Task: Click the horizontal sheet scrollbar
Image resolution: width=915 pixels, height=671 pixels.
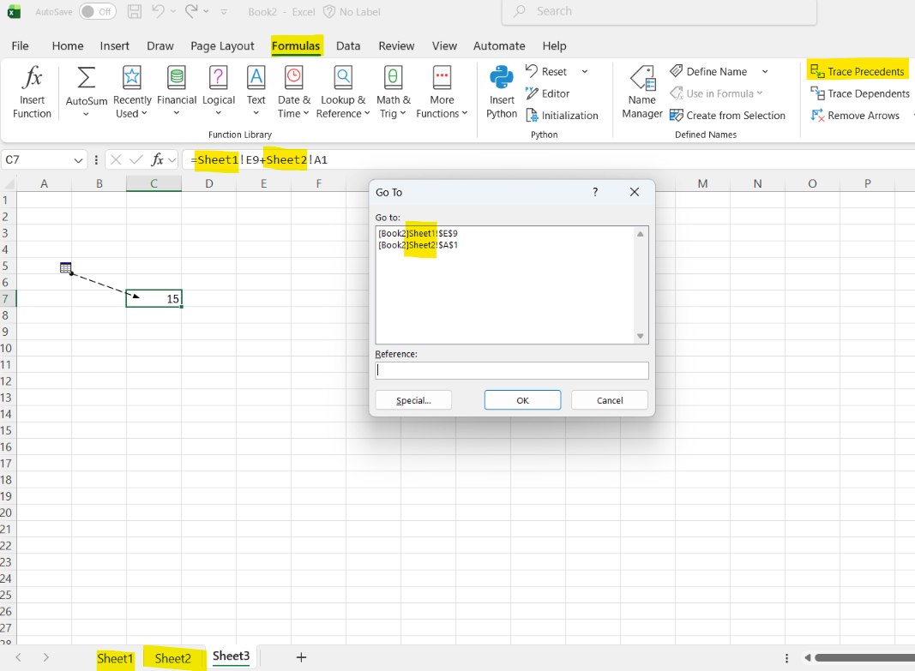Action: [864, 657]
